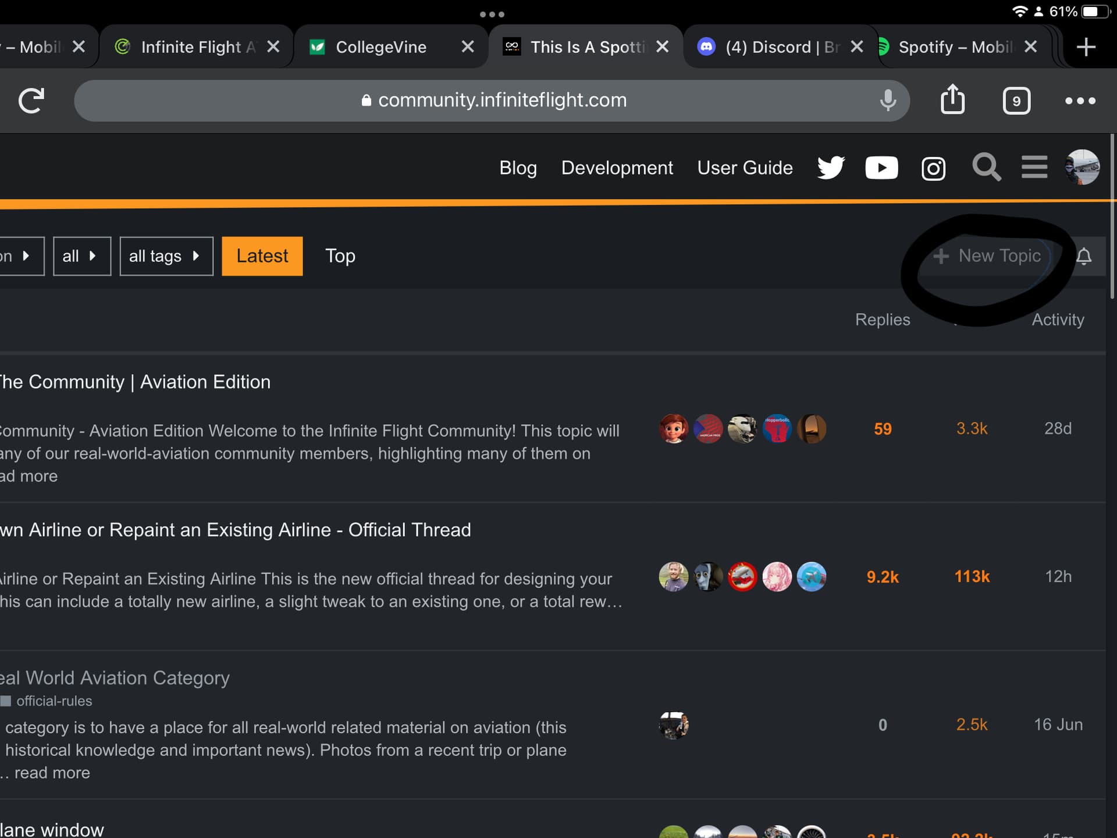Tap the microphone icon in address bar
The width and height of the screenshot is (1117, 838).
point(888,100)
